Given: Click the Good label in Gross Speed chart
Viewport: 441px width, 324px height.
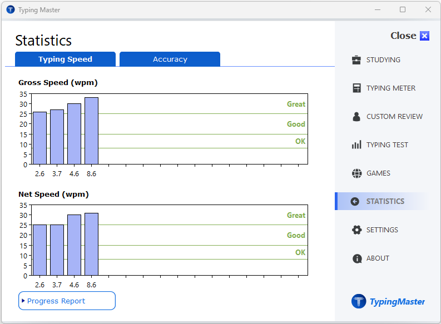Looking at the screenshot, I should (x=296, y=124).
